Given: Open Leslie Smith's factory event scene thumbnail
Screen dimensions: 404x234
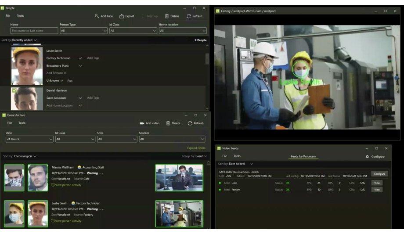Looking at the screenshot, I should [x=179, y=214].
